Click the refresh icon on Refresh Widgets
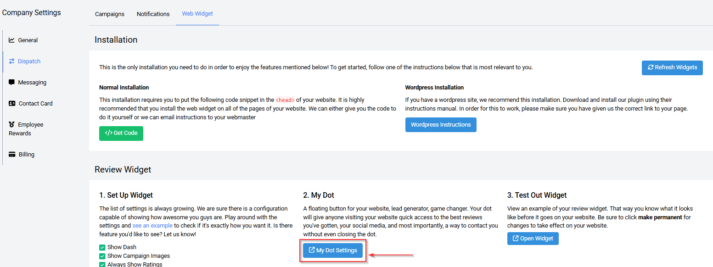The width and height of the screenshot is (713, 267). 651,67
